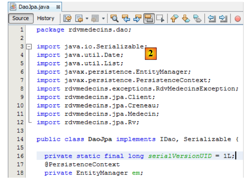
Task: Jump to previous bookmark
Action: pyautogui.click(x=174, y=19)
